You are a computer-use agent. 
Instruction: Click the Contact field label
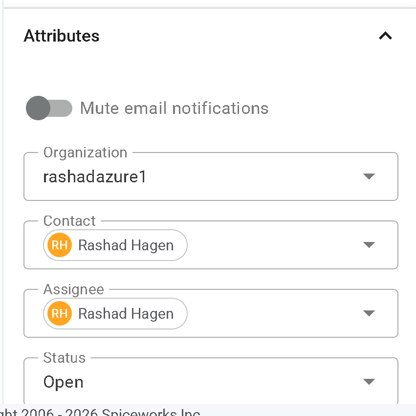coord(69,221)
